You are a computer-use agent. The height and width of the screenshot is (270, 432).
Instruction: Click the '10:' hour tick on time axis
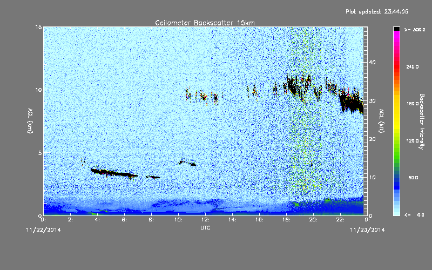click(178, 220)
